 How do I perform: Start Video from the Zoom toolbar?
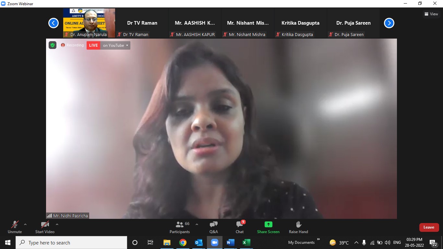click(x=45, y=227)
